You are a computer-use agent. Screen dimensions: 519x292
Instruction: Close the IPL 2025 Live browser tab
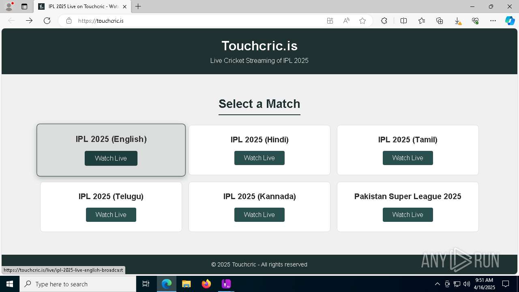pyautogui.click(x=125, y=6)
